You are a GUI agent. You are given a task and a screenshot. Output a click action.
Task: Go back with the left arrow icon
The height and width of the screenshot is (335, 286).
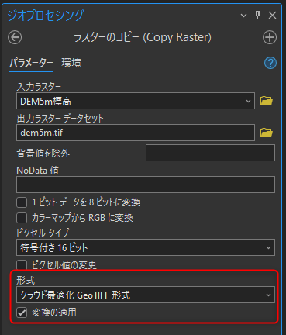15,37
